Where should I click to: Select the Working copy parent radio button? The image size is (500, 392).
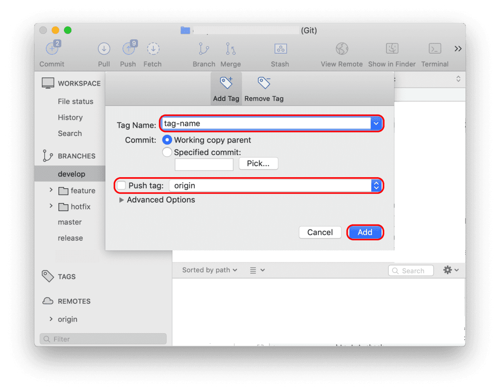[x=167, y=140]
